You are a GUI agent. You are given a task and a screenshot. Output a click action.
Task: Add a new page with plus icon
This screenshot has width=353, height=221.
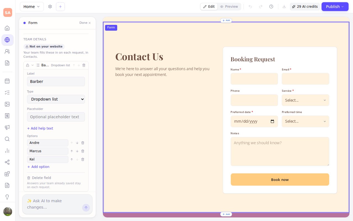click(60, 7)
